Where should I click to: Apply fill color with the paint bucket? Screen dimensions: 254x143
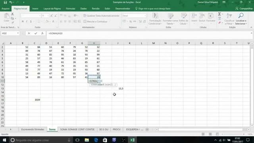tap(47, 21)
